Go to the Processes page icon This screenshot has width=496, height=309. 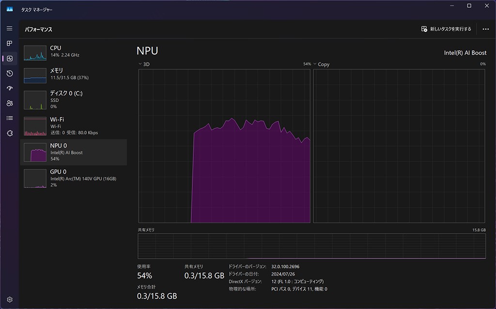[x=9, y=44]
